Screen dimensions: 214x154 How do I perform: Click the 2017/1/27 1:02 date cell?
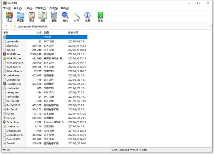77,101
